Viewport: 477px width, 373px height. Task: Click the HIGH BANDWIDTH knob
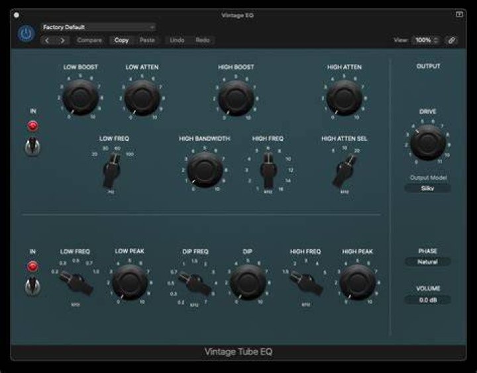pos(205,169)
